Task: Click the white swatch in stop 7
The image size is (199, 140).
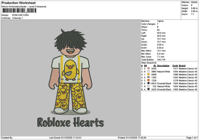Action: pyautogui.click(x=148, y=86)
